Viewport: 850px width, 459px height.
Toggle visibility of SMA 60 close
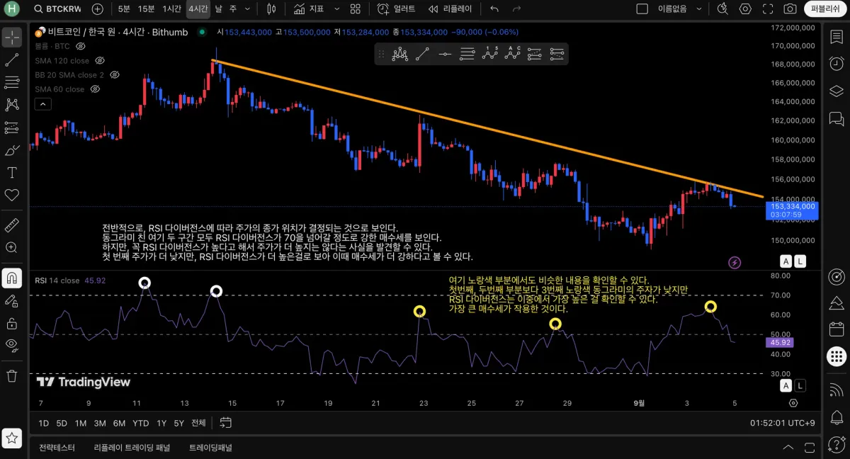pyautogui.click(x=95, y=89)
